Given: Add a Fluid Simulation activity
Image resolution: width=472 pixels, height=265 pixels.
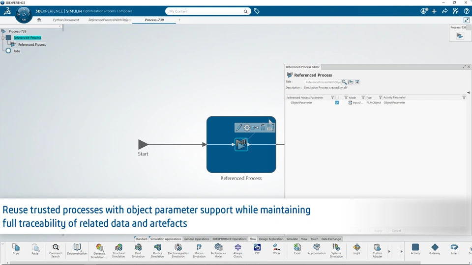Looking at the screenshot, I should (x=138, y=251).
